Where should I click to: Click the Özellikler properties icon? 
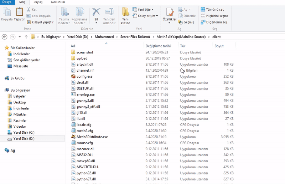coord(170,12)
